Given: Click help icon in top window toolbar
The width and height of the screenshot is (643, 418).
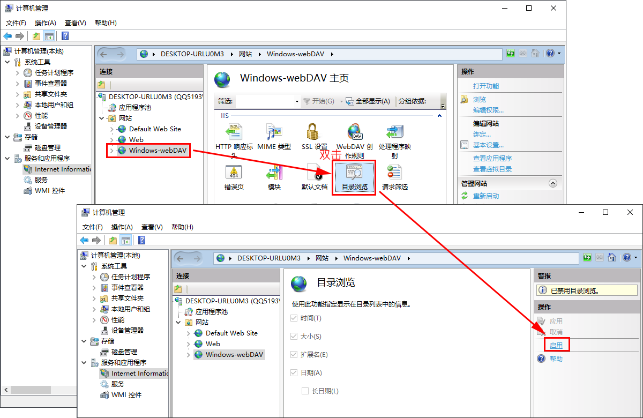Looking at the screenshot, I should point(65,36).
